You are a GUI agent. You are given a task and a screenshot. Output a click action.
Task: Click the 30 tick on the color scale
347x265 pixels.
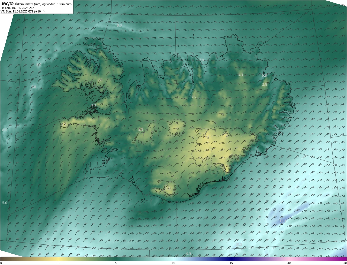click(x=289, y=263)
